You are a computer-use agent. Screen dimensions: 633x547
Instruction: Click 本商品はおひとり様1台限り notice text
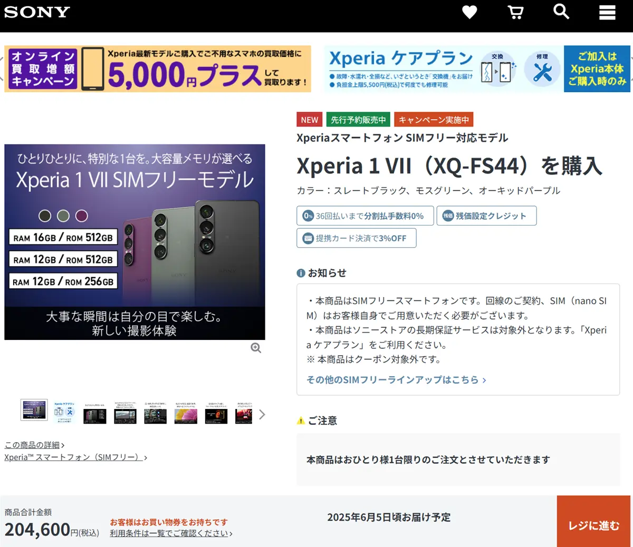[428, 460]
